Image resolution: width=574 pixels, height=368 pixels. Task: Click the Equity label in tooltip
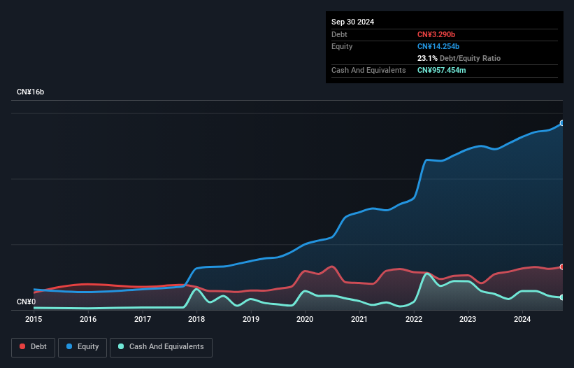342,46
